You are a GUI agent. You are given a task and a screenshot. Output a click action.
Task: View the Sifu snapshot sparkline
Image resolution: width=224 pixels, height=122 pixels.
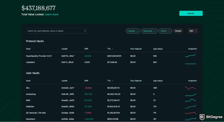[191, 88]
